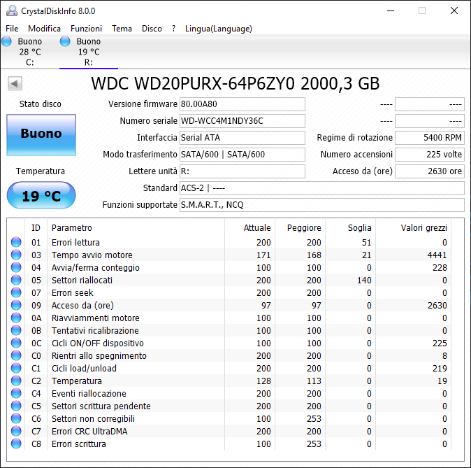Click the blue status orb for drive R:
This screenshot has height=468, width=471.
(65, 41)
